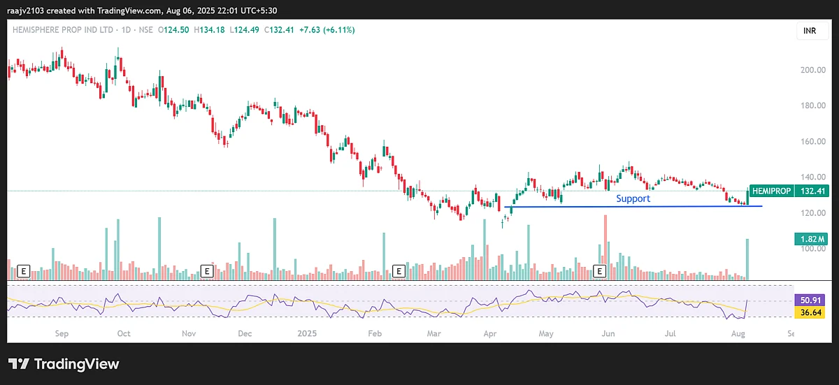Click the E earnings marker near late May
The width and height of the screenshot is (839, 385).
599,270
